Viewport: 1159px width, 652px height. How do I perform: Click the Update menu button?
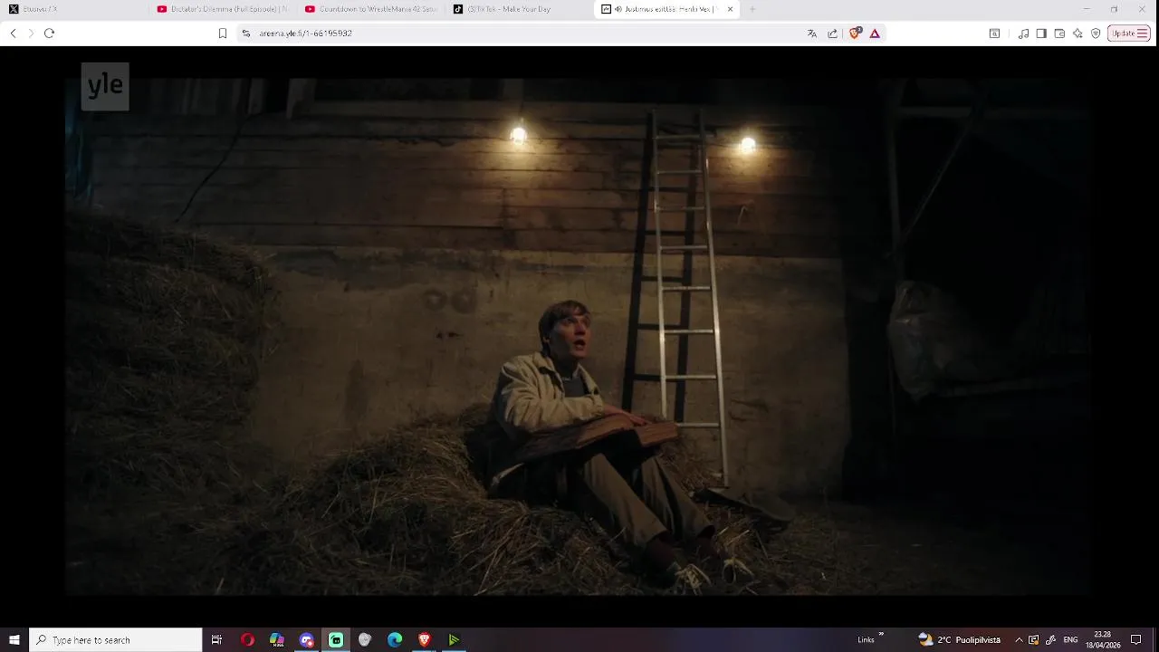click(x=1129, y=34)
